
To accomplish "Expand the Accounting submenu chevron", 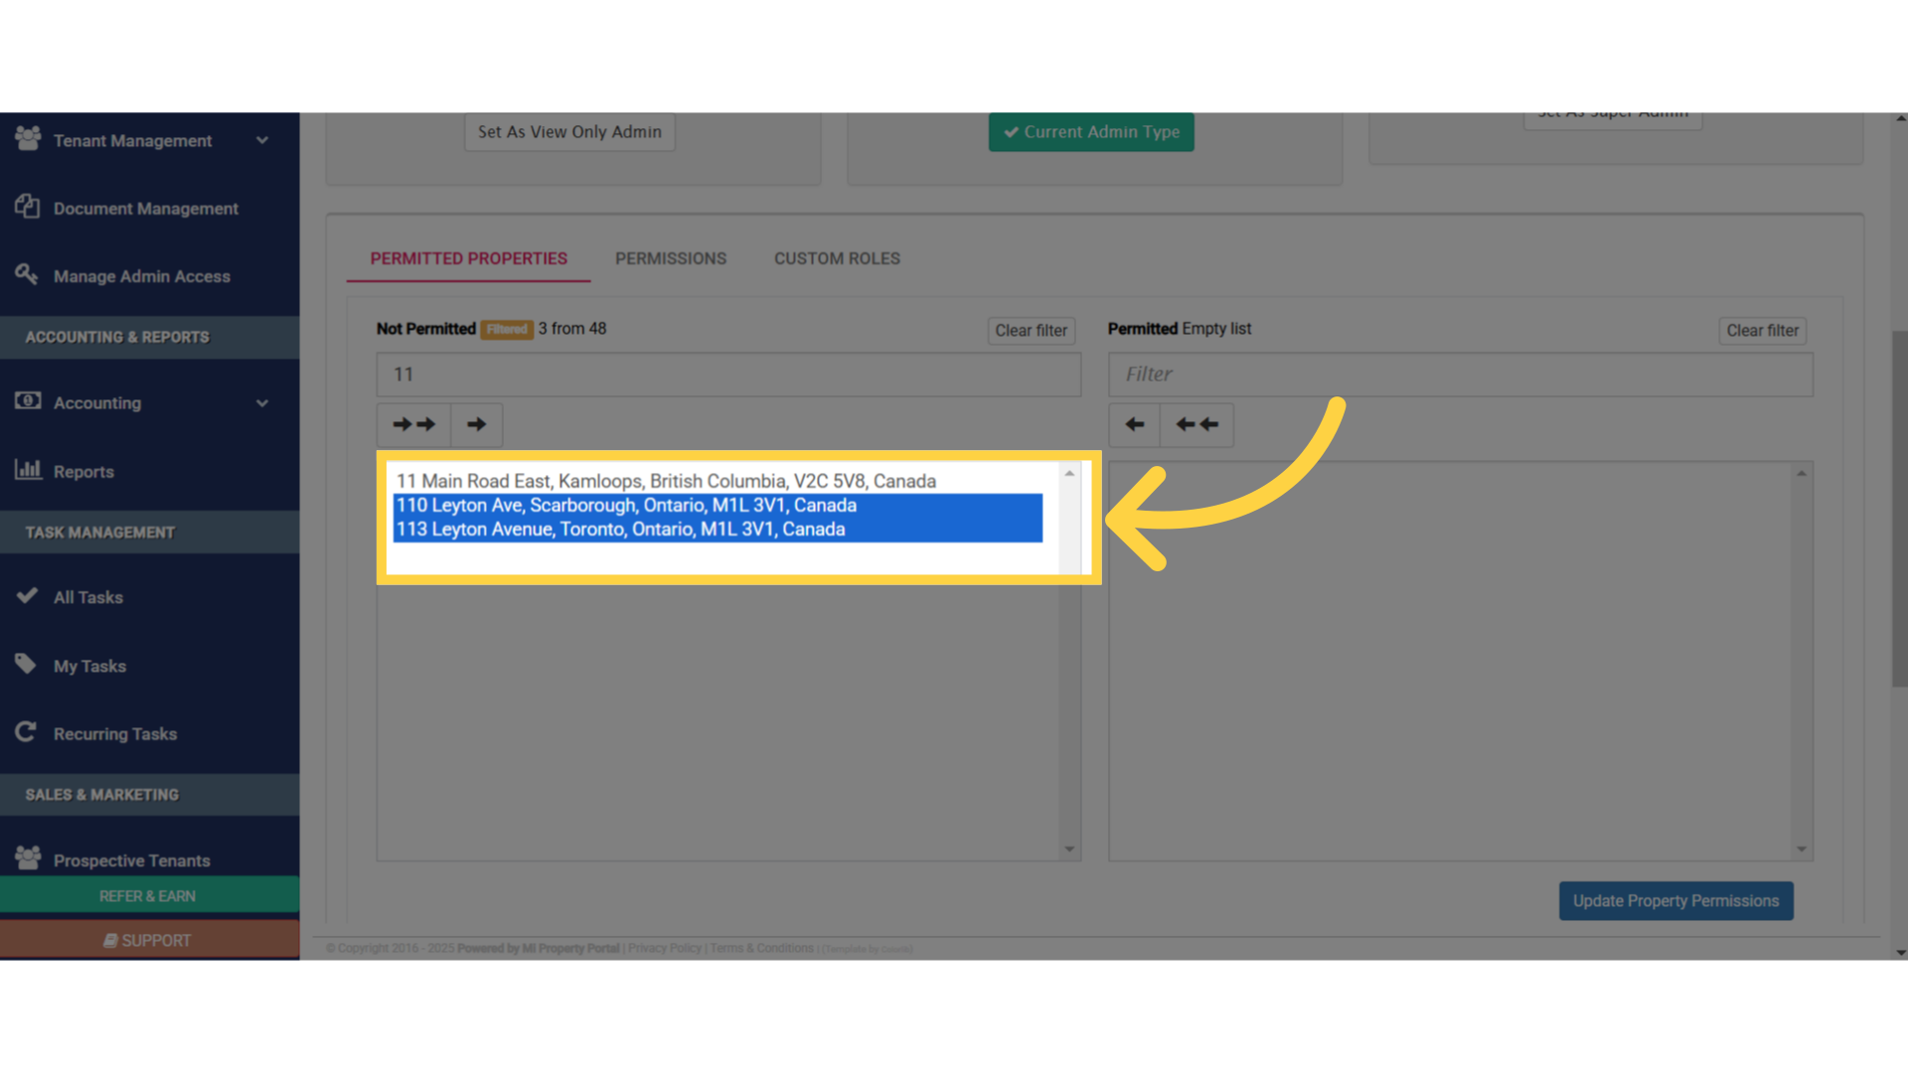I will (262, 402).
